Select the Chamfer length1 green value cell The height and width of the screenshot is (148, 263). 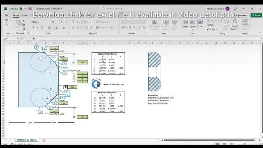(x=54, y=49)
